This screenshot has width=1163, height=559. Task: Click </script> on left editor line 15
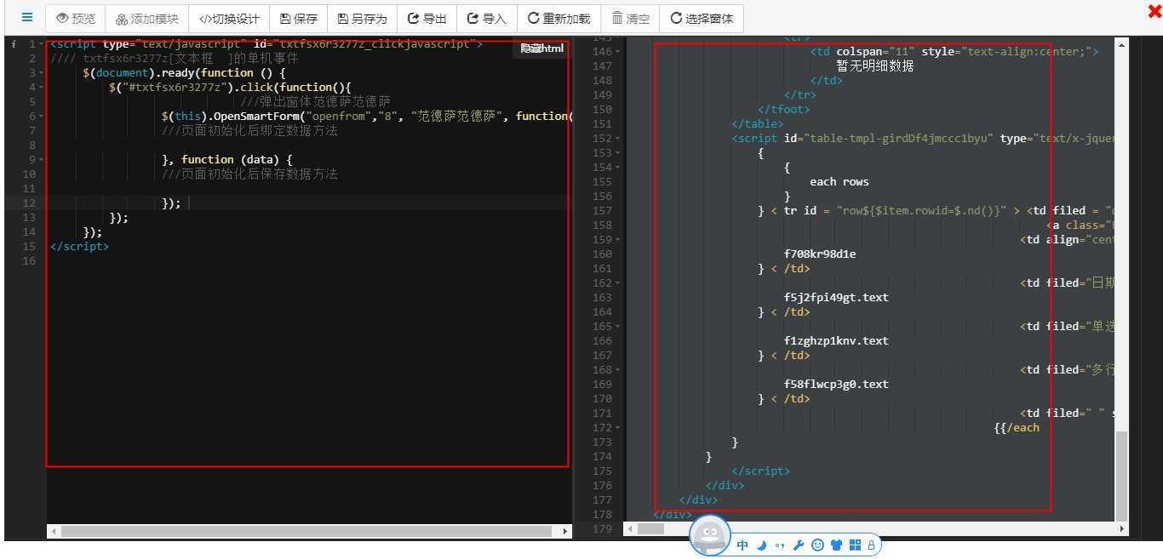(80, 247)
